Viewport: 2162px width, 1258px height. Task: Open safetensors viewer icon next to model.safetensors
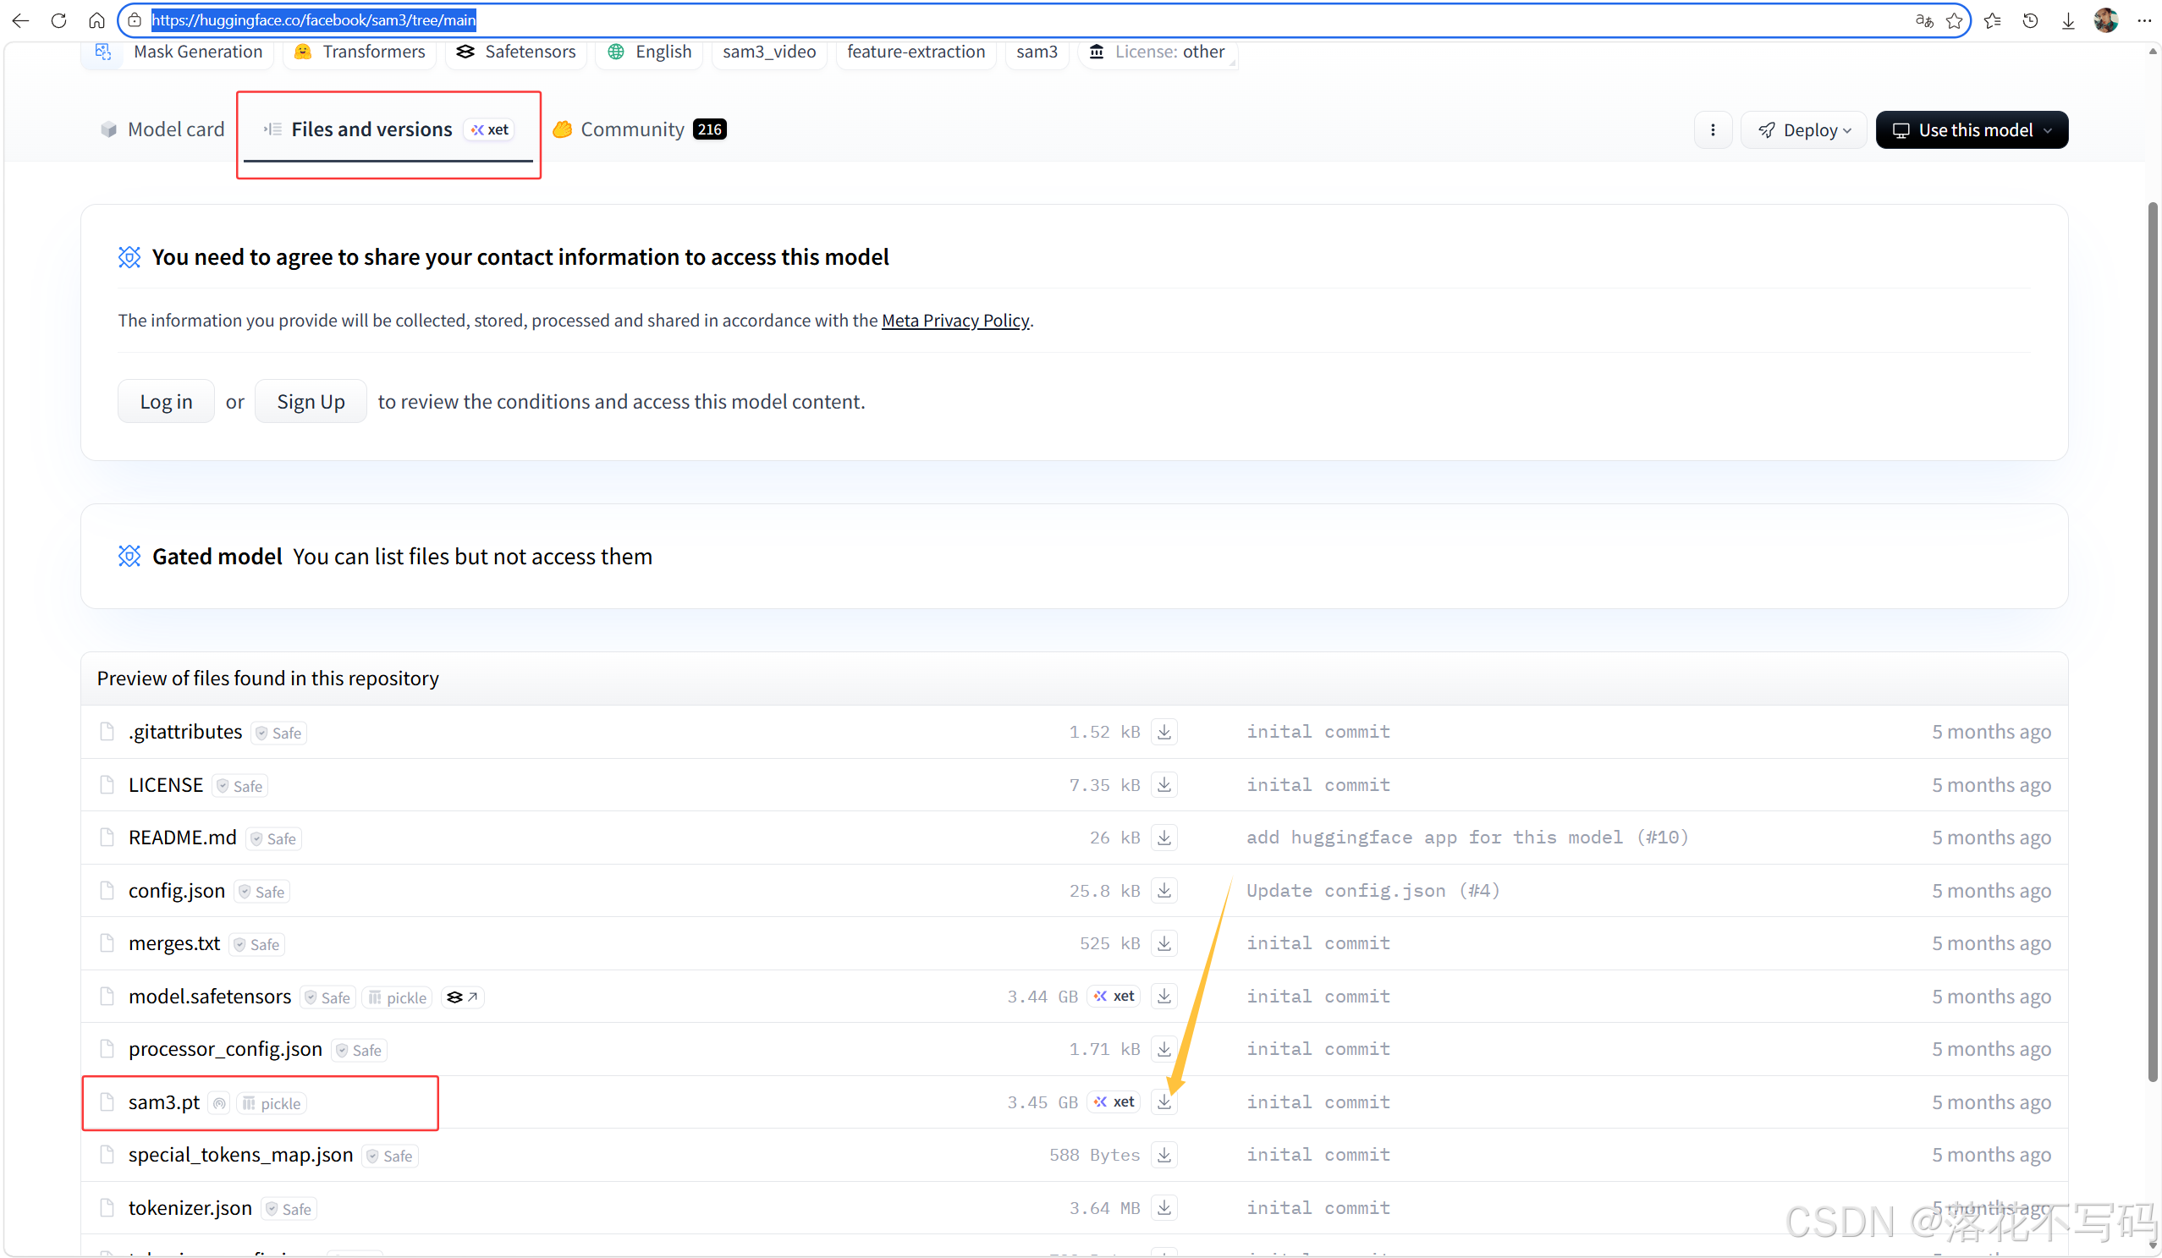[x=462, y=997]
